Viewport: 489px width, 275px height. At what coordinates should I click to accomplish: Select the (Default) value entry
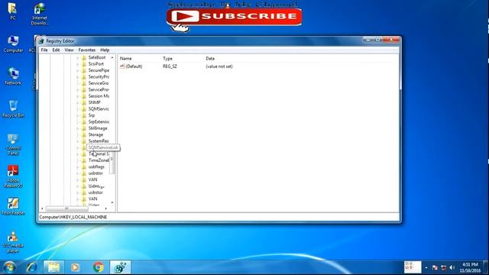(134, 66)
